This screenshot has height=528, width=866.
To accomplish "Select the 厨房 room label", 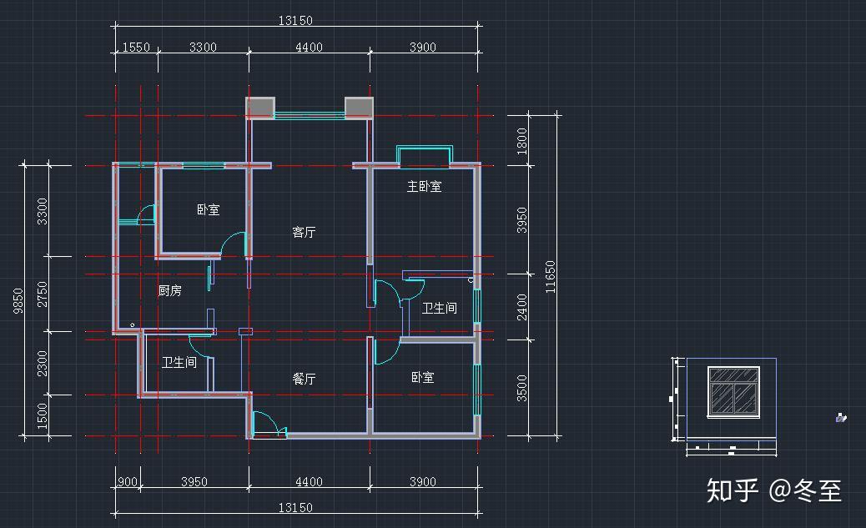I will 169,290.
